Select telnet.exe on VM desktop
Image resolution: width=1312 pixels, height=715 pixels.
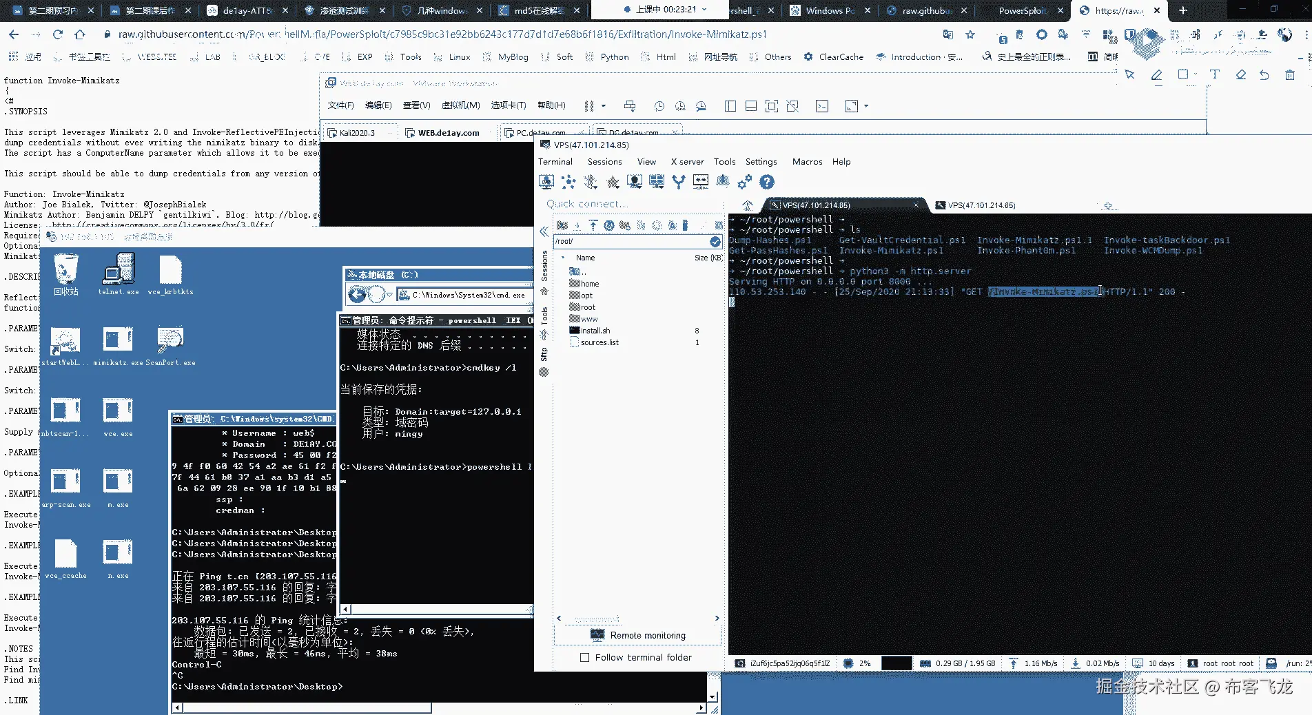tap(119, 274)
